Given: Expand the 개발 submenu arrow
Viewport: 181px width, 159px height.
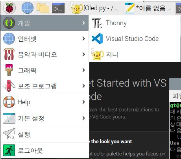Looking at the screenshot, I should pos(84,23).
